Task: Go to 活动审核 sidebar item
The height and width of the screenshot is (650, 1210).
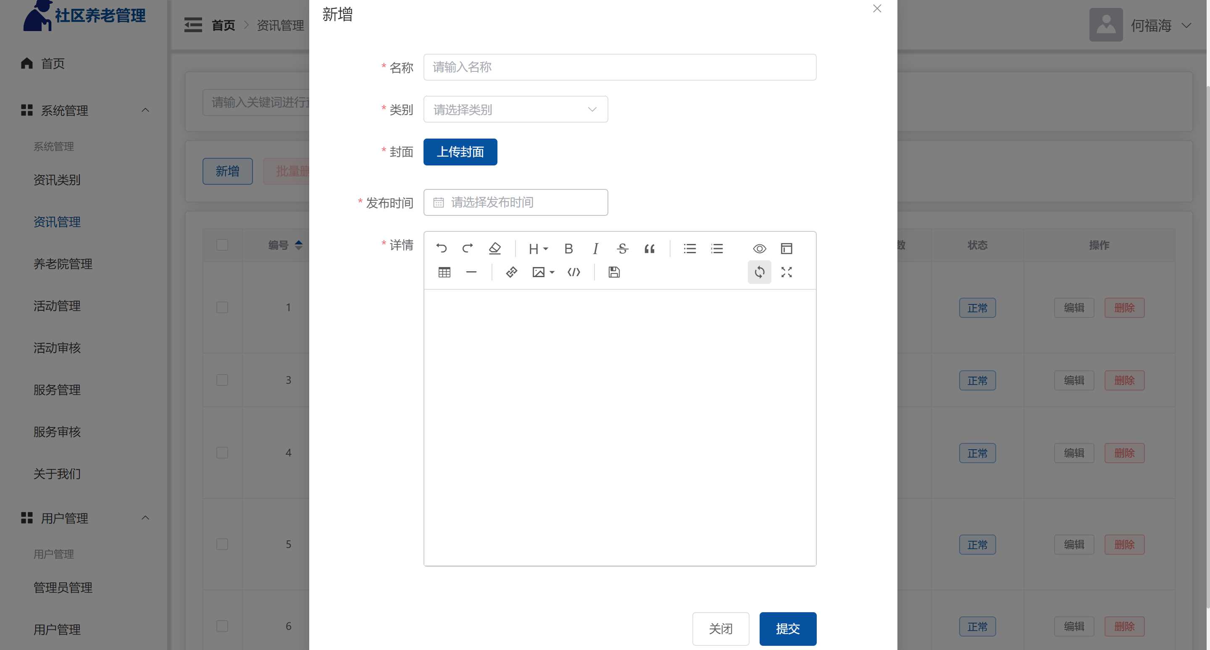Action: (57, 348)
